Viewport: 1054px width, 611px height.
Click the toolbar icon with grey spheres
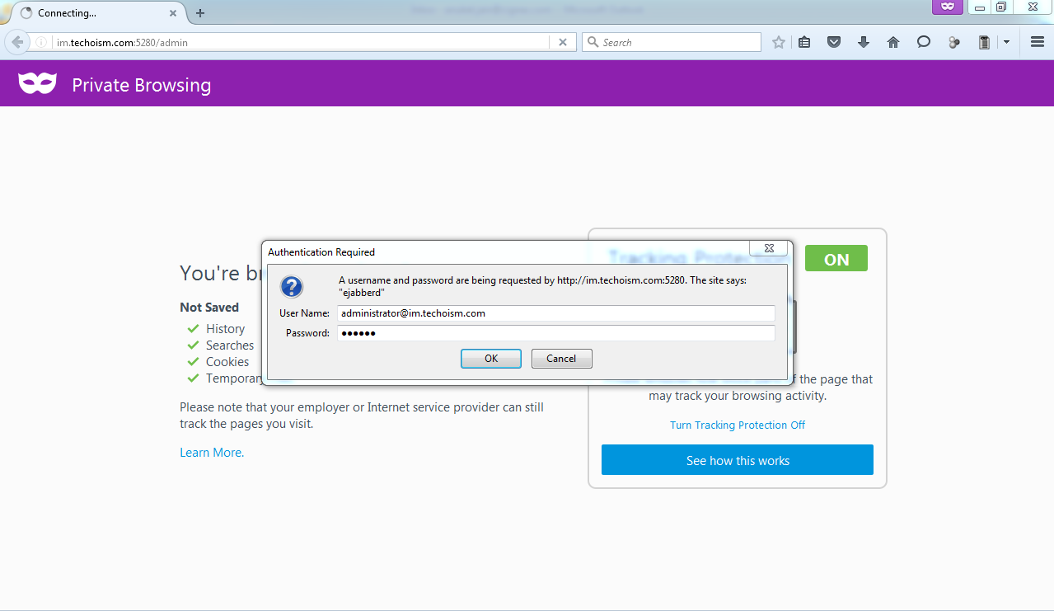coord(954,42)
